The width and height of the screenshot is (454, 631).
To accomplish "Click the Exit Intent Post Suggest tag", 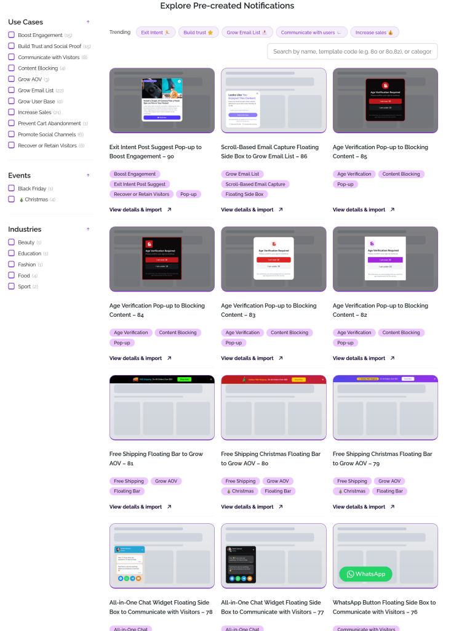I will click(x=140, y=184).
